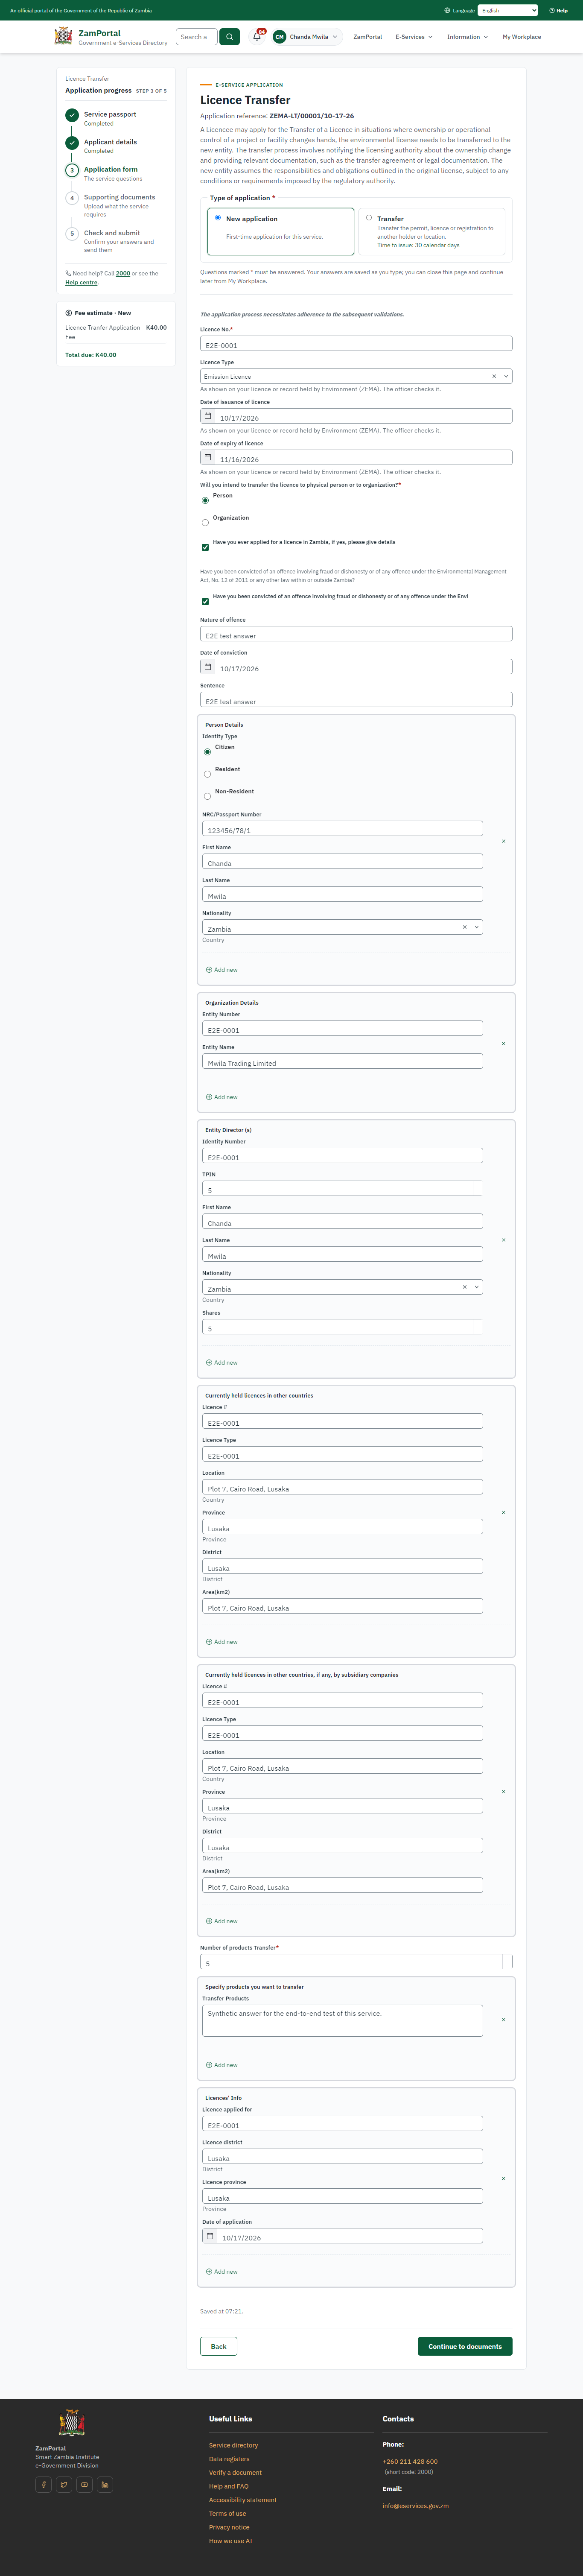Viewport: 583px width, 2576px height.
Task: Open calendar for Date of expiry of licence
Action: (208, 457)
